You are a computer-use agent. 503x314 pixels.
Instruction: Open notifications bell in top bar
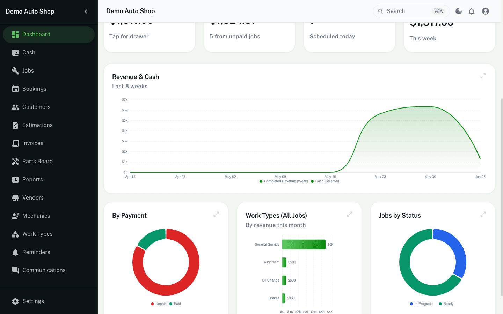[x=472, y=11]
